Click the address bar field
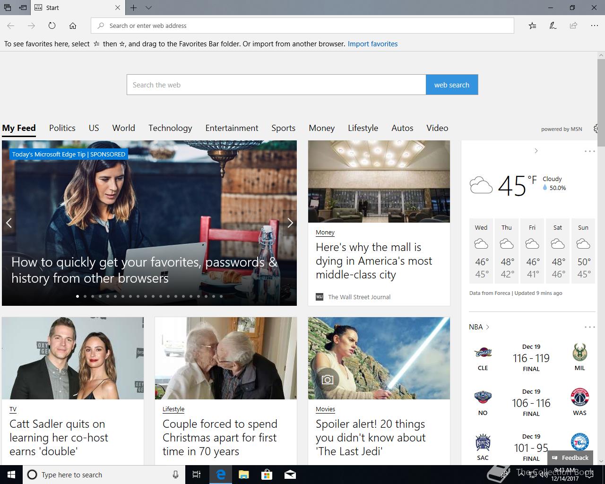The image size is (605, 484). pos(302,26)
